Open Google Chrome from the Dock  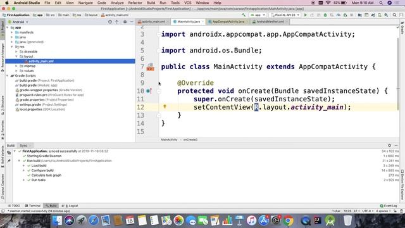click(289, 220)
